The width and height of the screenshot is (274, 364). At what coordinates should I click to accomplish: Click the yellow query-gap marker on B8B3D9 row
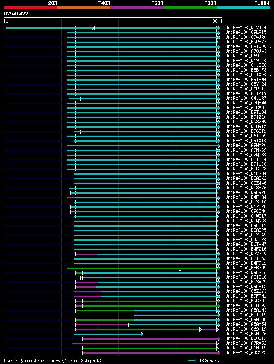[180, 270]
